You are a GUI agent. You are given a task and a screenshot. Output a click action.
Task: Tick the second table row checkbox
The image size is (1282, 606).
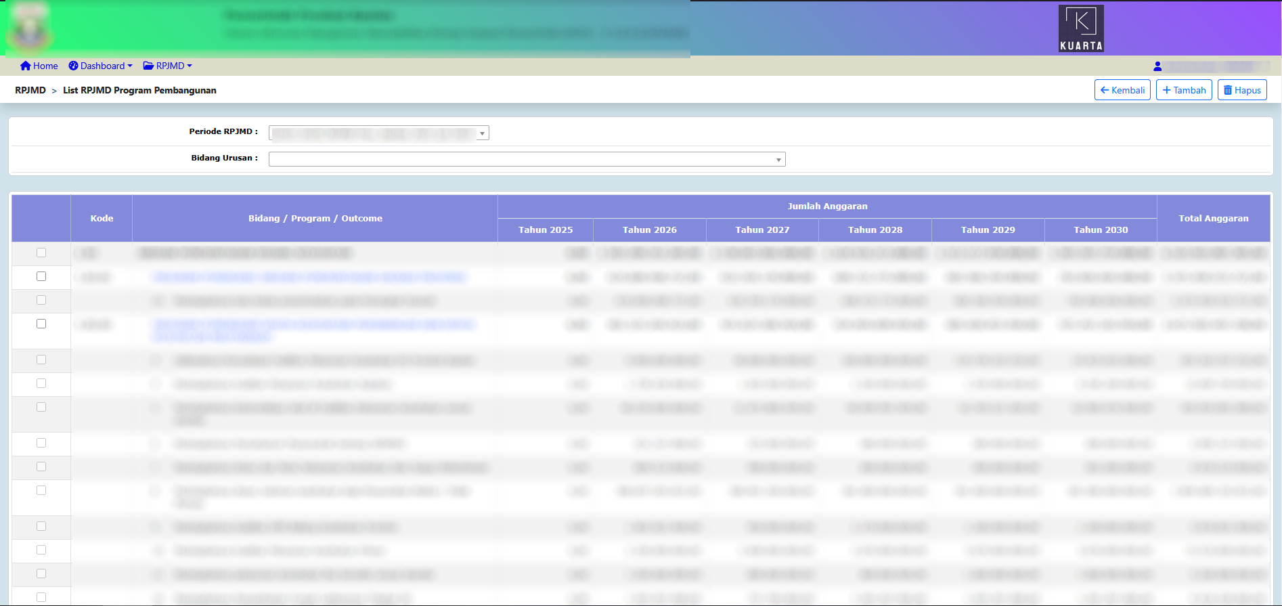[x=41, y=276]
